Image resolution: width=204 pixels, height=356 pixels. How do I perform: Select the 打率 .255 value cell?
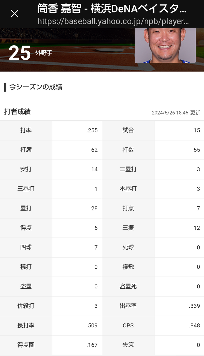tap(77, 130)
